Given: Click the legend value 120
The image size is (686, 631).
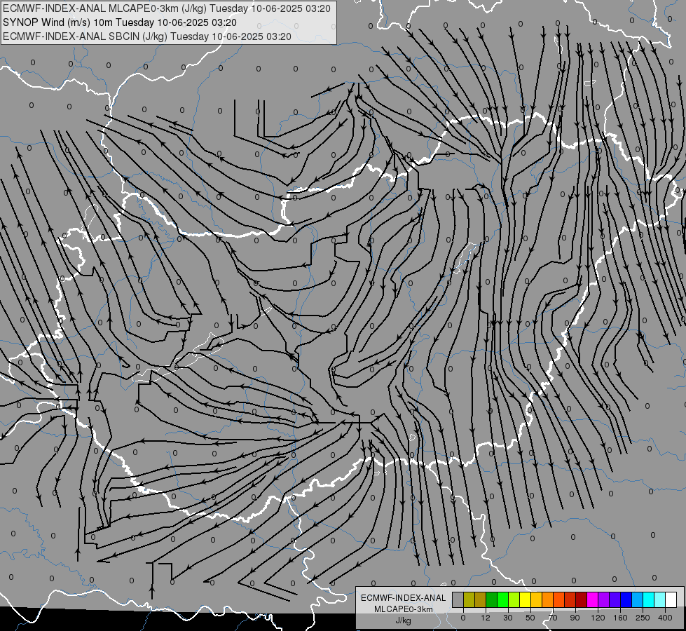Looking at the screenshot, I should coord(598,618).
